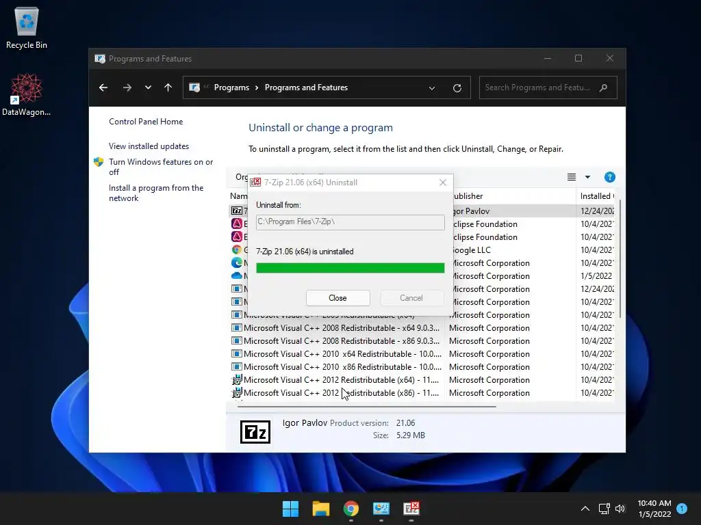This screenshot has height=525, width=701.
Task: Click the Microsoft Edge icon in program list
Action: 236,262
